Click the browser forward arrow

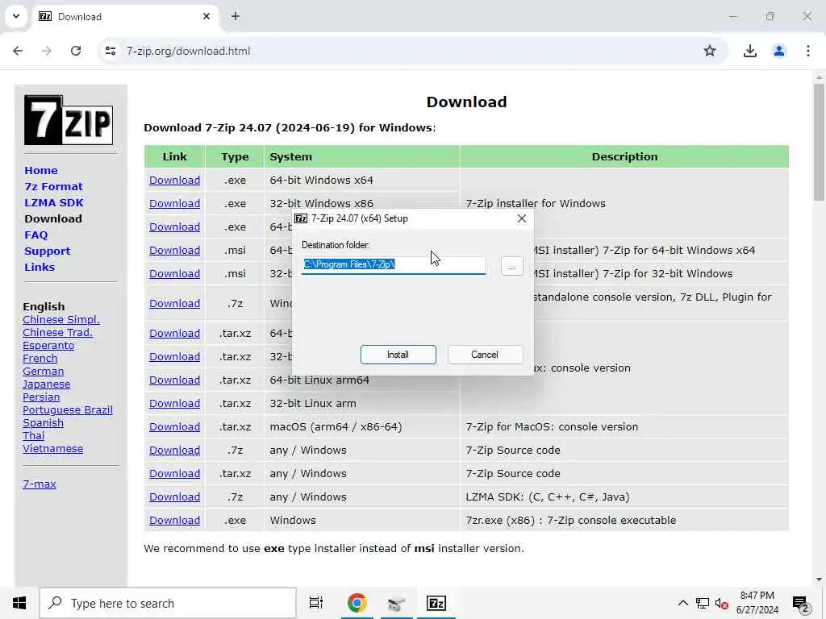point(47,51)
